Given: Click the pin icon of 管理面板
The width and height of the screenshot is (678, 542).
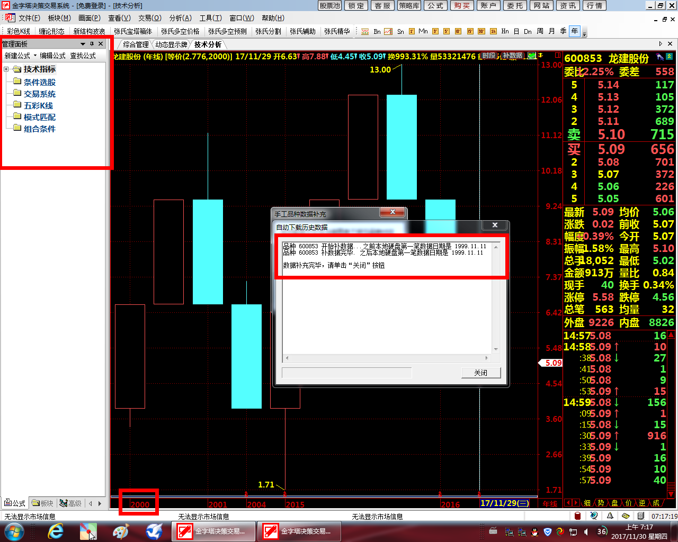Looking at the screenshot, I should click(x=92, y=44).
